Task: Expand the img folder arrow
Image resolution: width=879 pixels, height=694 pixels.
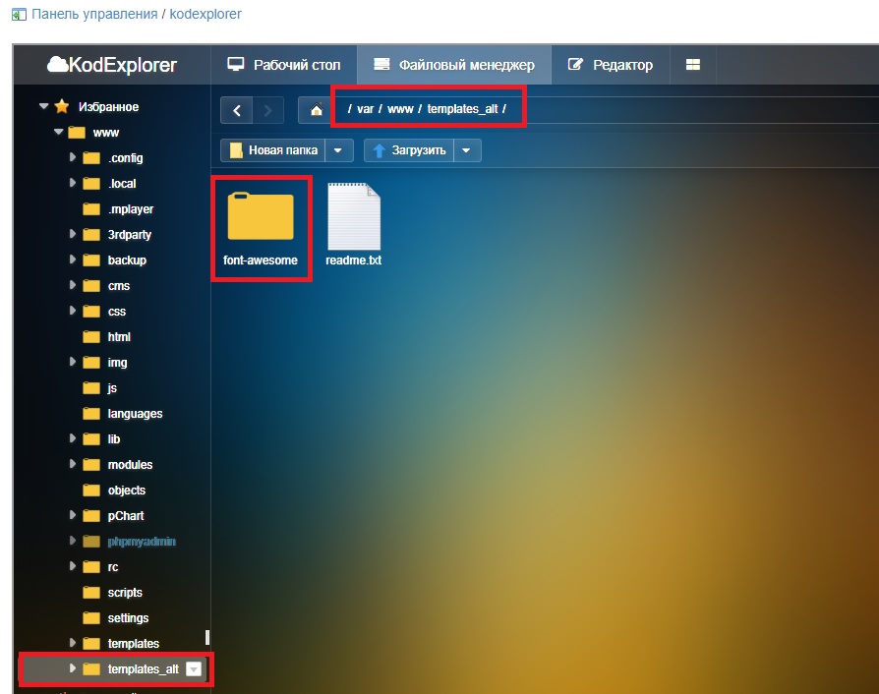Action: pyautogui.click(x=73, y=362)
